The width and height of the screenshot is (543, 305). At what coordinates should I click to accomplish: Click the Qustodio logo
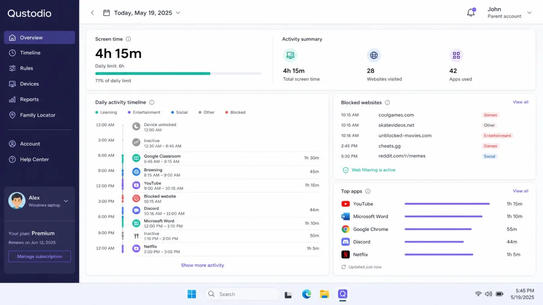29,13
